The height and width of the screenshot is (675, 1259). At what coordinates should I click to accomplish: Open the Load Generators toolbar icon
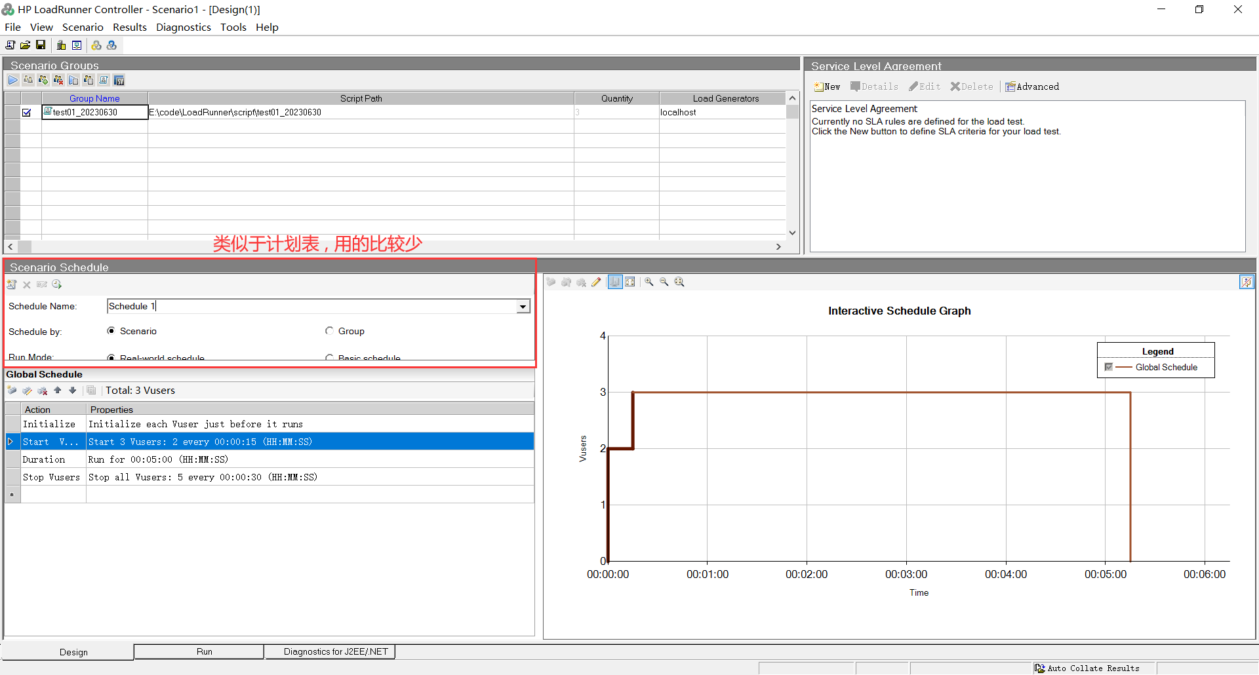pyautogui.click(x=61, y=45)
